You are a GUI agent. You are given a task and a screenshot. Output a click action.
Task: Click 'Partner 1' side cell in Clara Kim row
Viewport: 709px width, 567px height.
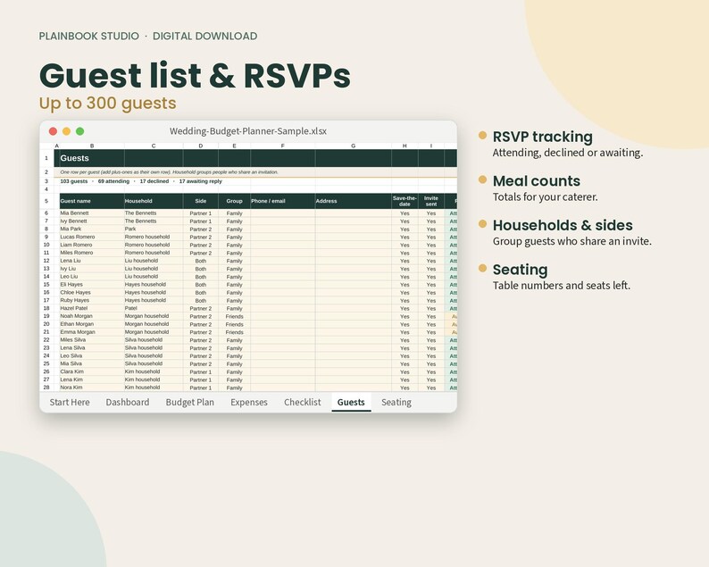[201, 372]
